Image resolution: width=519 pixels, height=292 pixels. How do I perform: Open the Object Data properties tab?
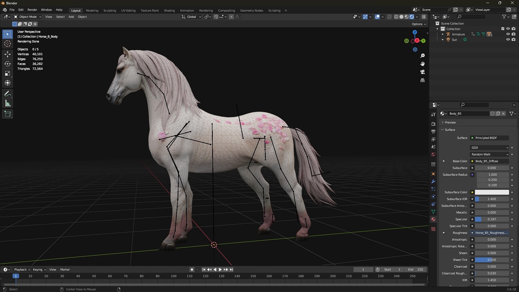433,212
